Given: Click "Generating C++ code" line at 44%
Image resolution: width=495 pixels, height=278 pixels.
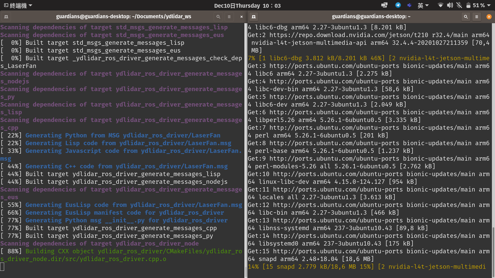Looking at the screenshot, I should click(114, 166).
